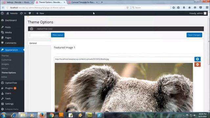The image size is (210, 118).
Task: Open Firefox from the taskbar
Action: point(42,115)
